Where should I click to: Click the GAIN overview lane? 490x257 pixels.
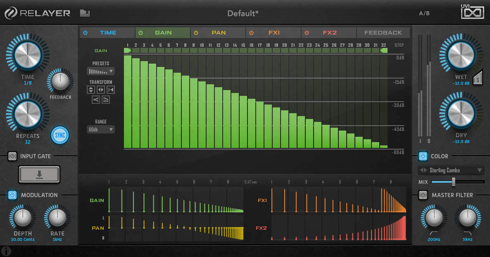tap(176, 200)
